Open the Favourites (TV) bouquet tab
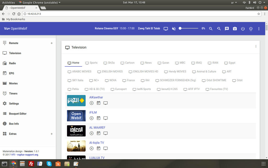268x168 pixels. pos(217,89)
